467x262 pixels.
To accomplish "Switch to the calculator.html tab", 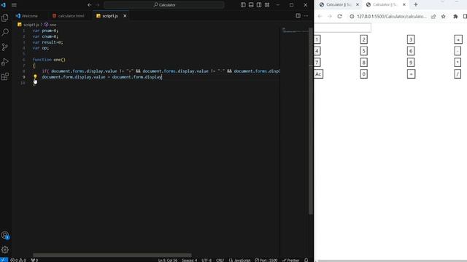I will (68, 16).
